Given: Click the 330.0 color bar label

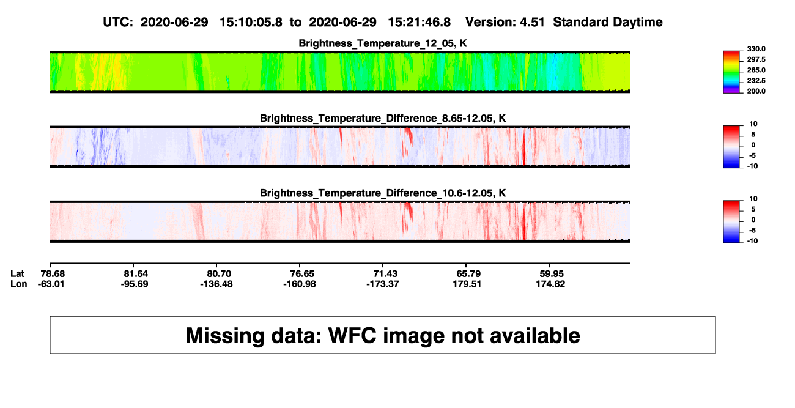Looking at the screenshot, I should (756, 49).
